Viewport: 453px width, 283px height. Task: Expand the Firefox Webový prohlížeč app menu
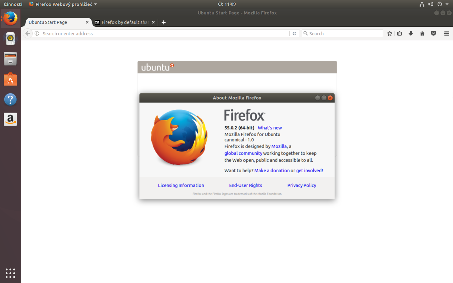point(62,4)
